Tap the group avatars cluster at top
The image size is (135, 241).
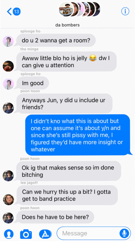coord(79,9)
